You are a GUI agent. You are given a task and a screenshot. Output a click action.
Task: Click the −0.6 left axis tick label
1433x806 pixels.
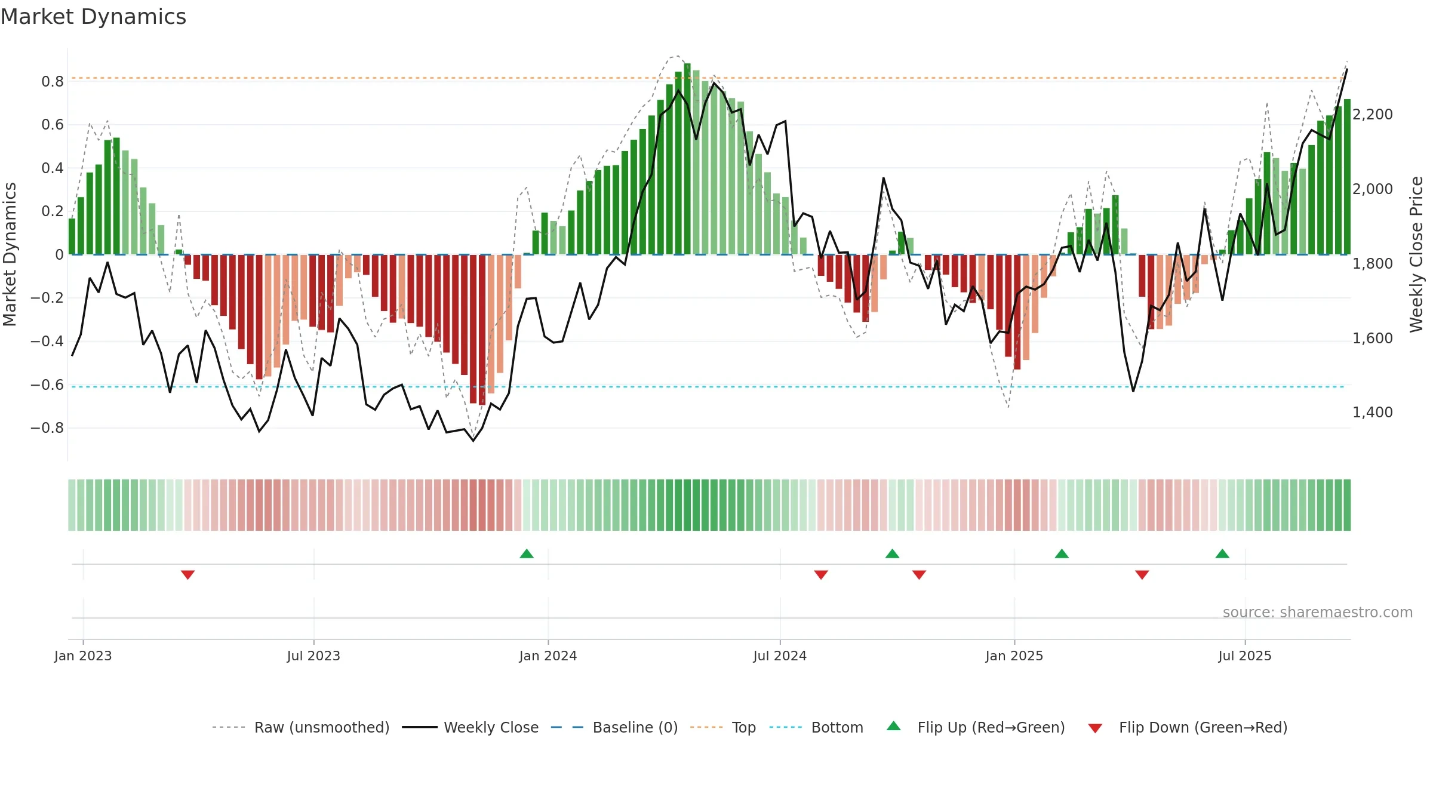tap(47, 384)
